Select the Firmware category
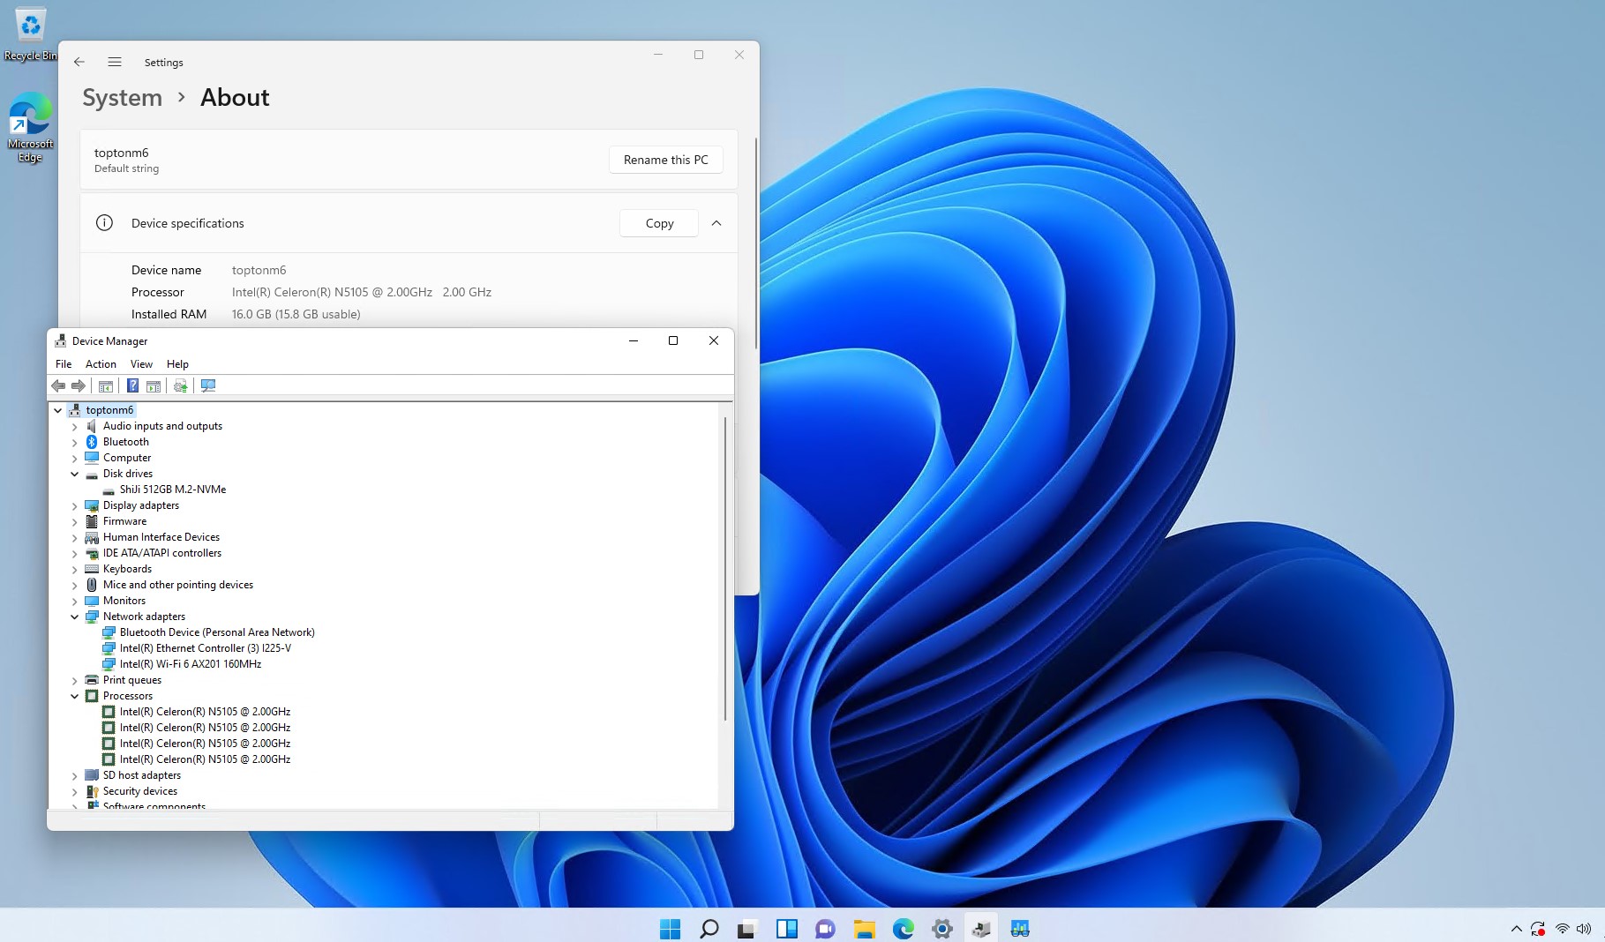 coord(124,521)
